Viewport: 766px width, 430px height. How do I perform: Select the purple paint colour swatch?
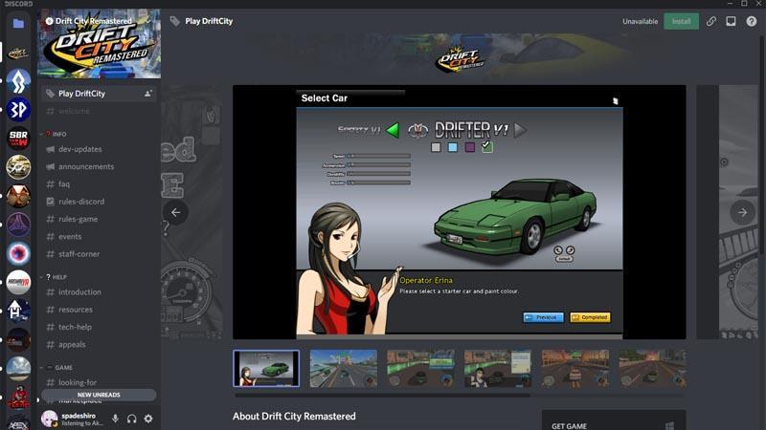point(470,147)
